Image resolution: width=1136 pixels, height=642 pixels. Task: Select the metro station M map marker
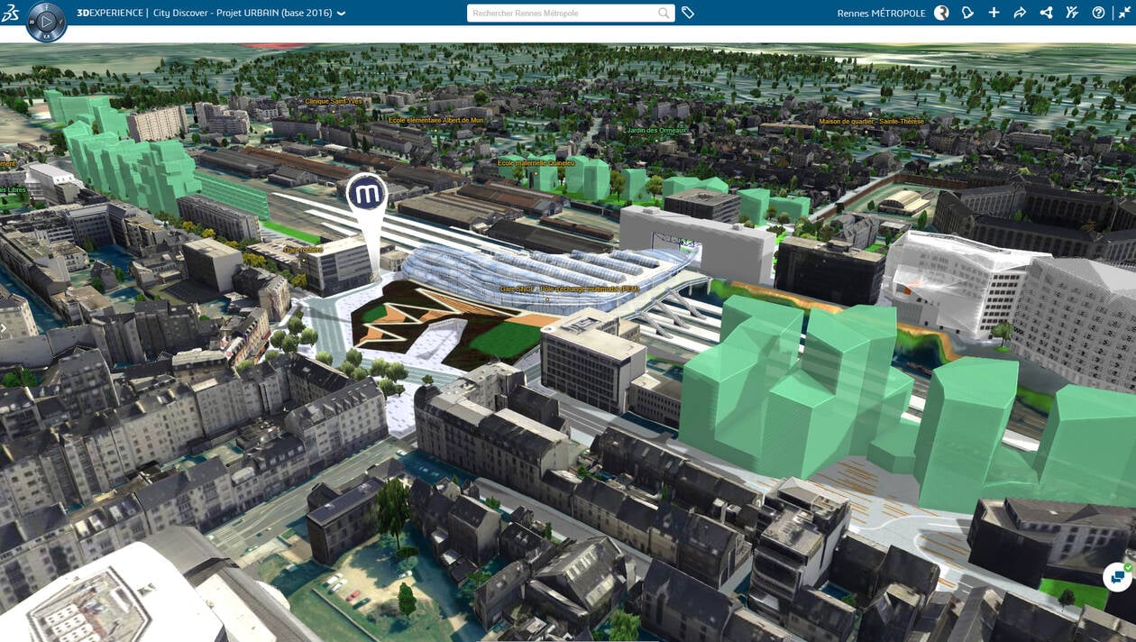point(367,193)
